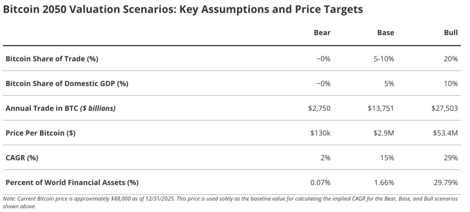Click the CAGR (%) row label
Screen dimensions: 470x212
point(22,158)
